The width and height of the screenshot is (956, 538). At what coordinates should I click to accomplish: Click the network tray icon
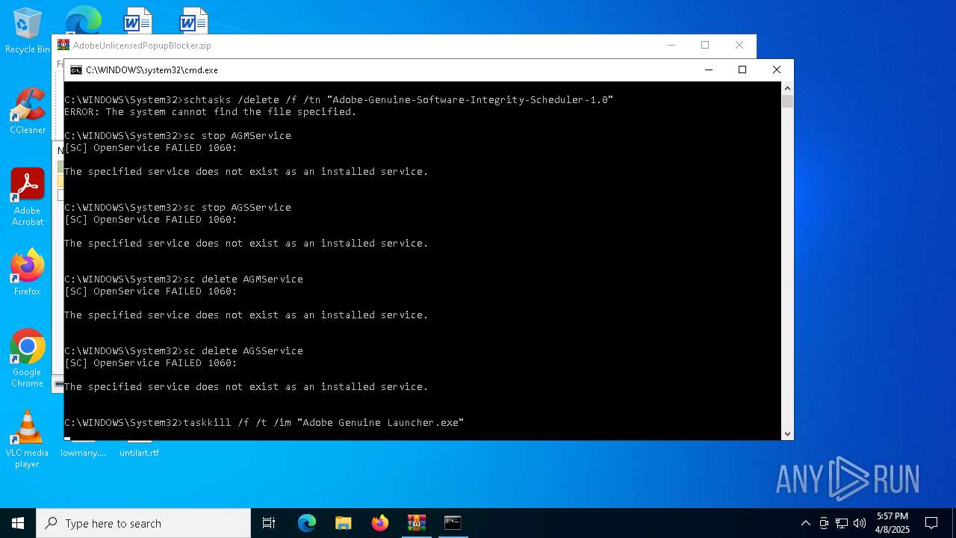pos(842,523)
